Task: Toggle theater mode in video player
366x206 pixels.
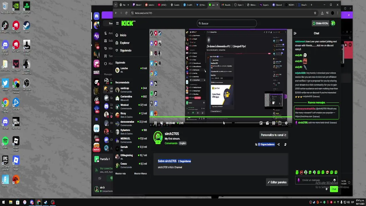Action: coord(274,123)
